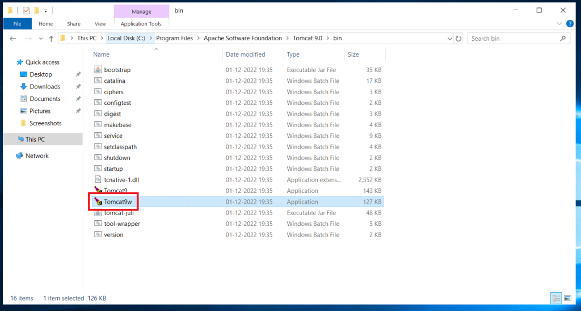
Task: Go up one folder level arrow
Action: pos(51,39)
